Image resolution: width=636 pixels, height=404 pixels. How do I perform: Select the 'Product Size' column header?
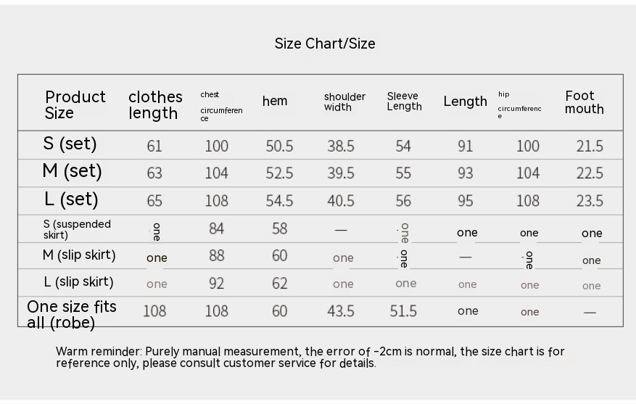(75, 105)
